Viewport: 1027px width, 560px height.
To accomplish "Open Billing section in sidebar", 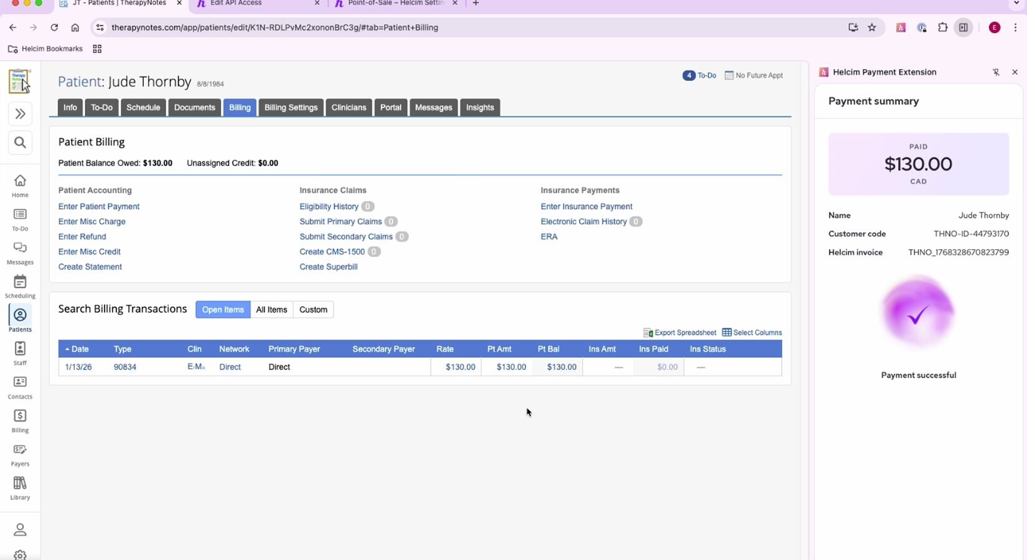I will (20, 421).
